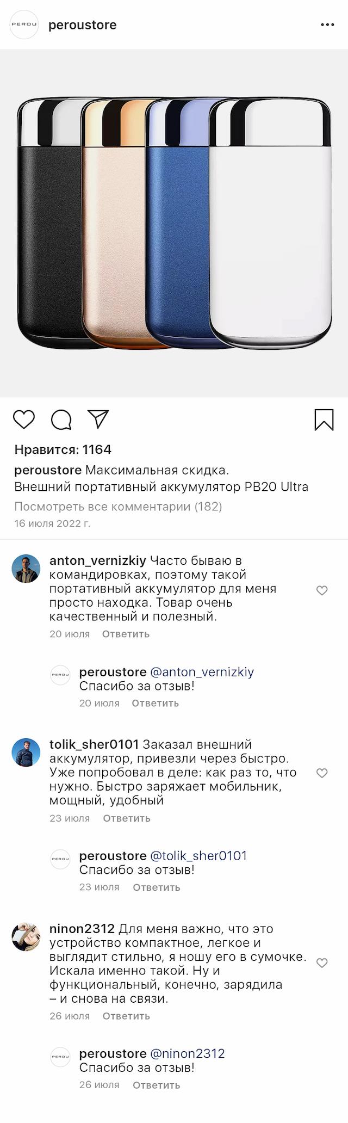Open tolik_sher0101's profile avatar

(26, 752)
